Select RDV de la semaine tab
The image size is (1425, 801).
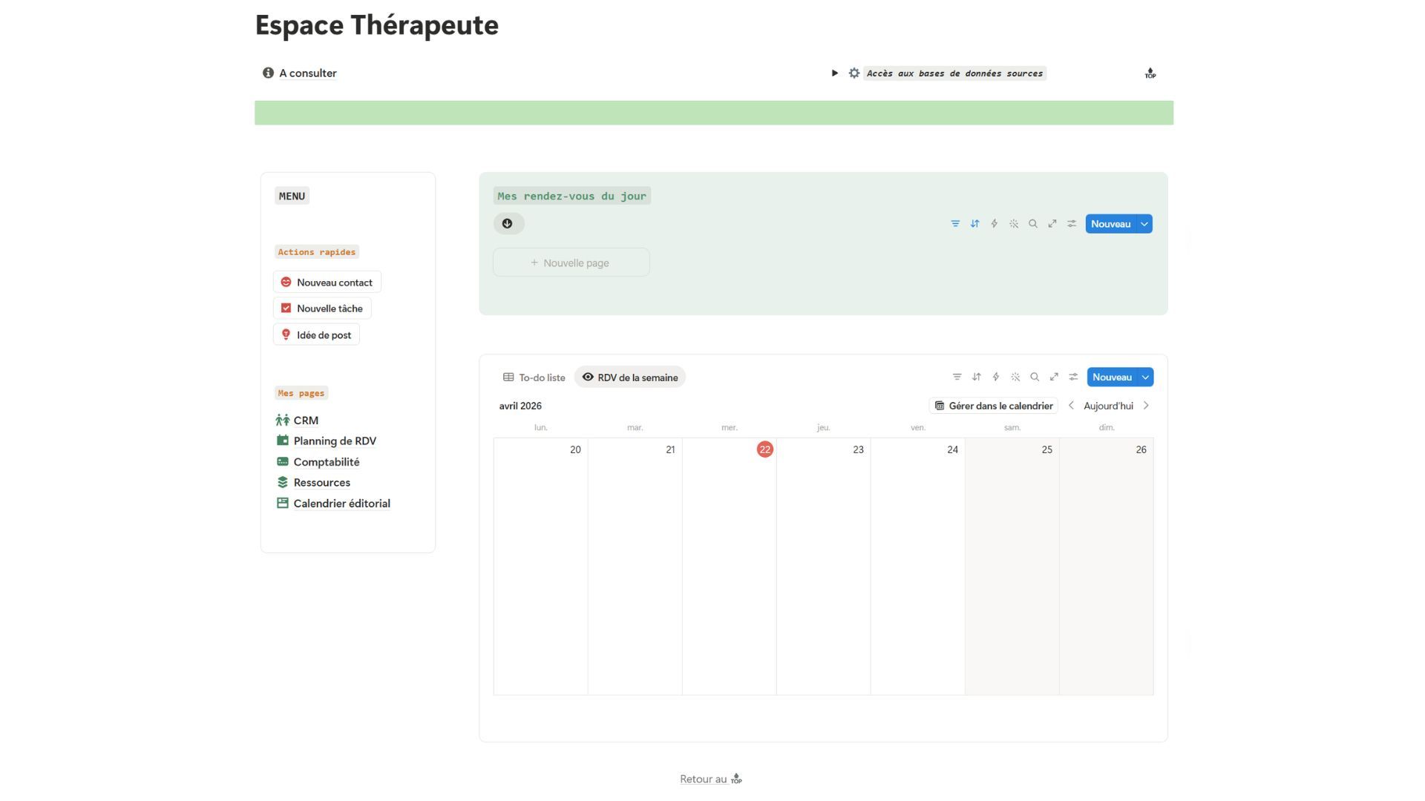[630, 378]
